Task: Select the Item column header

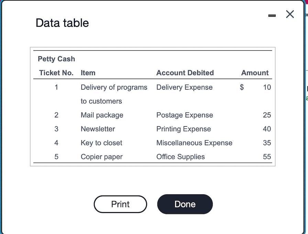Action: pyautogui.click(x=88, y=73)
